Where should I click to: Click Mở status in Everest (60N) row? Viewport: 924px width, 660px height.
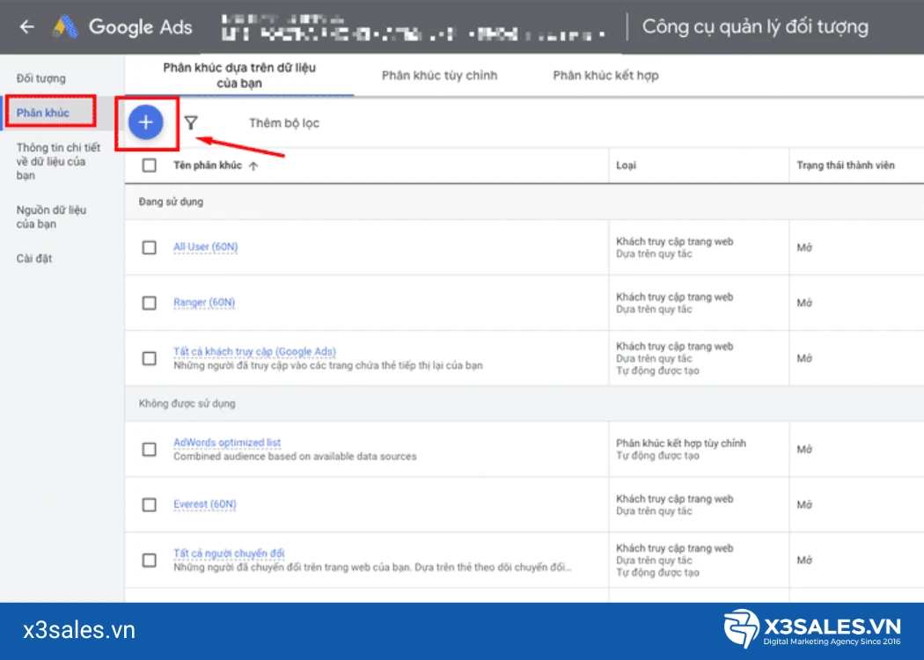coord(804,505)
